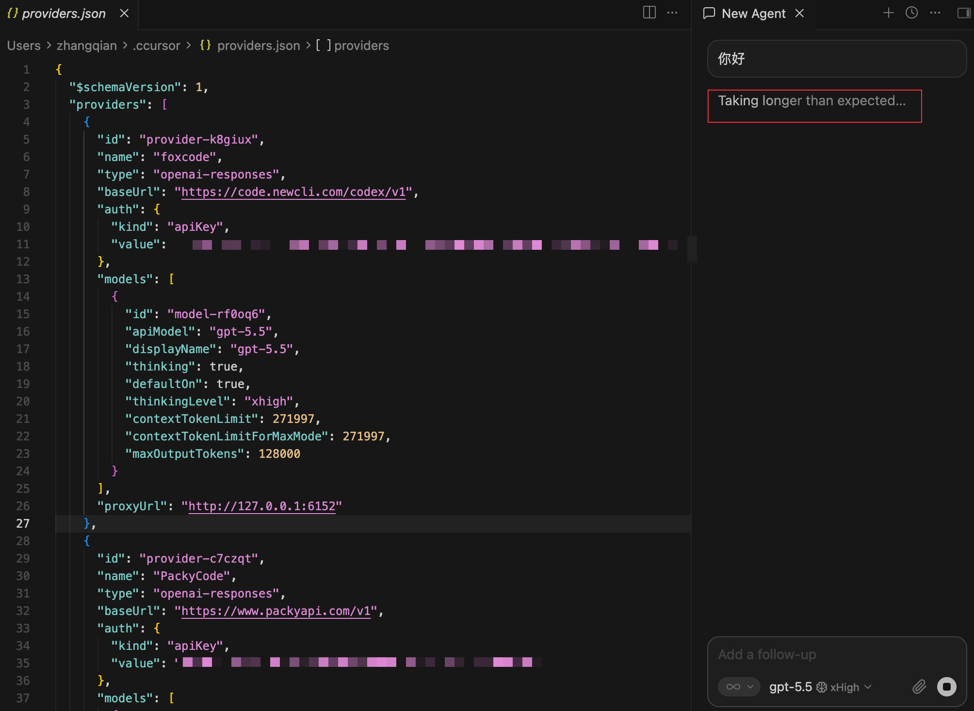
Task: Close the providers.json tab
Action: click(124, 13)
